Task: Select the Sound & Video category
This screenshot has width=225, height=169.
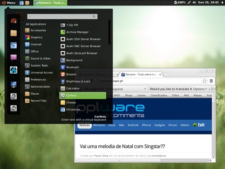Action: (38, 58)
